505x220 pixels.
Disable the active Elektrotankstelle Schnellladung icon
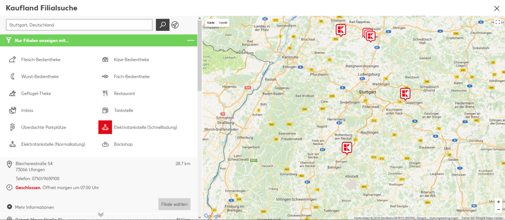click(105, 127)
